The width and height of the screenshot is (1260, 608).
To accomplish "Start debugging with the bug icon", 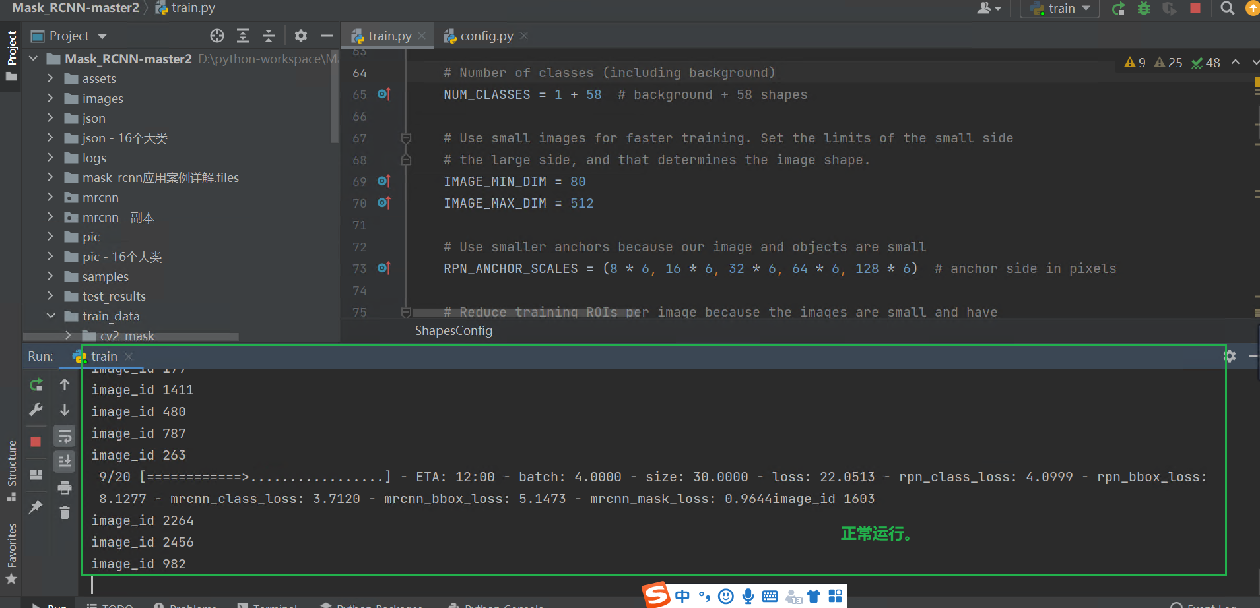I will click(x=1144, y=9).
